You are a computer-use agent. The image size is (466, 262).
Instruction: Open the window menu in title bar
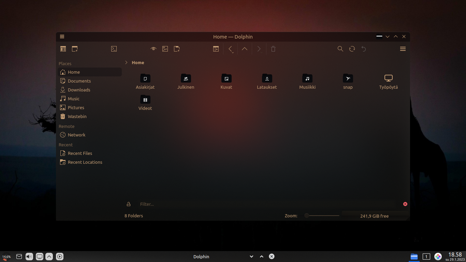pyautogui.click(x=62, y=37)
